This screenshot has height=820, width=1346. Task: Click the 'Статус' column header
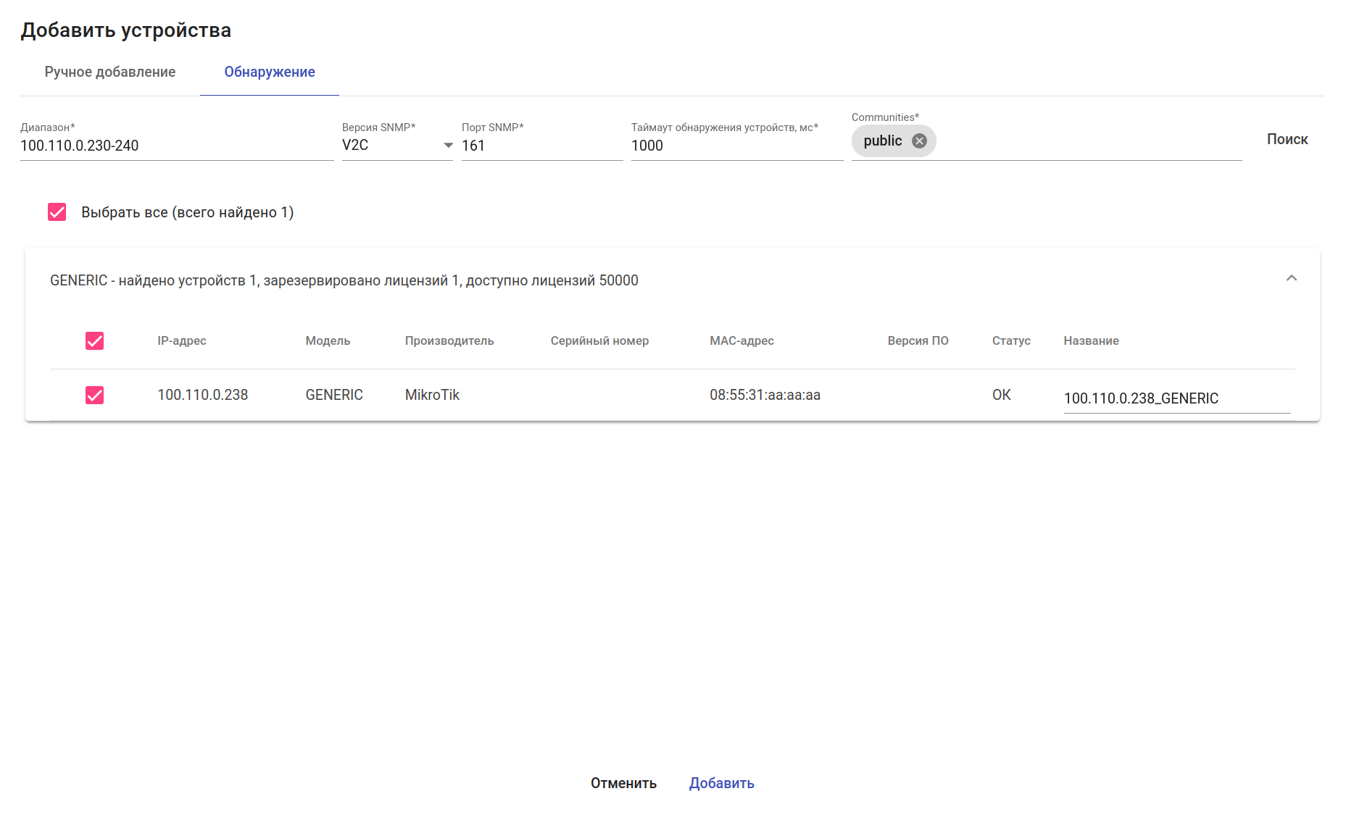pos(1010,341)
